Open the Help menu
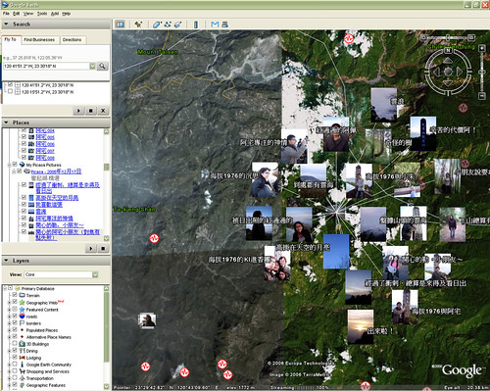Image resolution: width=490 pixels, height=391 pixels. [x=67, y=14]
